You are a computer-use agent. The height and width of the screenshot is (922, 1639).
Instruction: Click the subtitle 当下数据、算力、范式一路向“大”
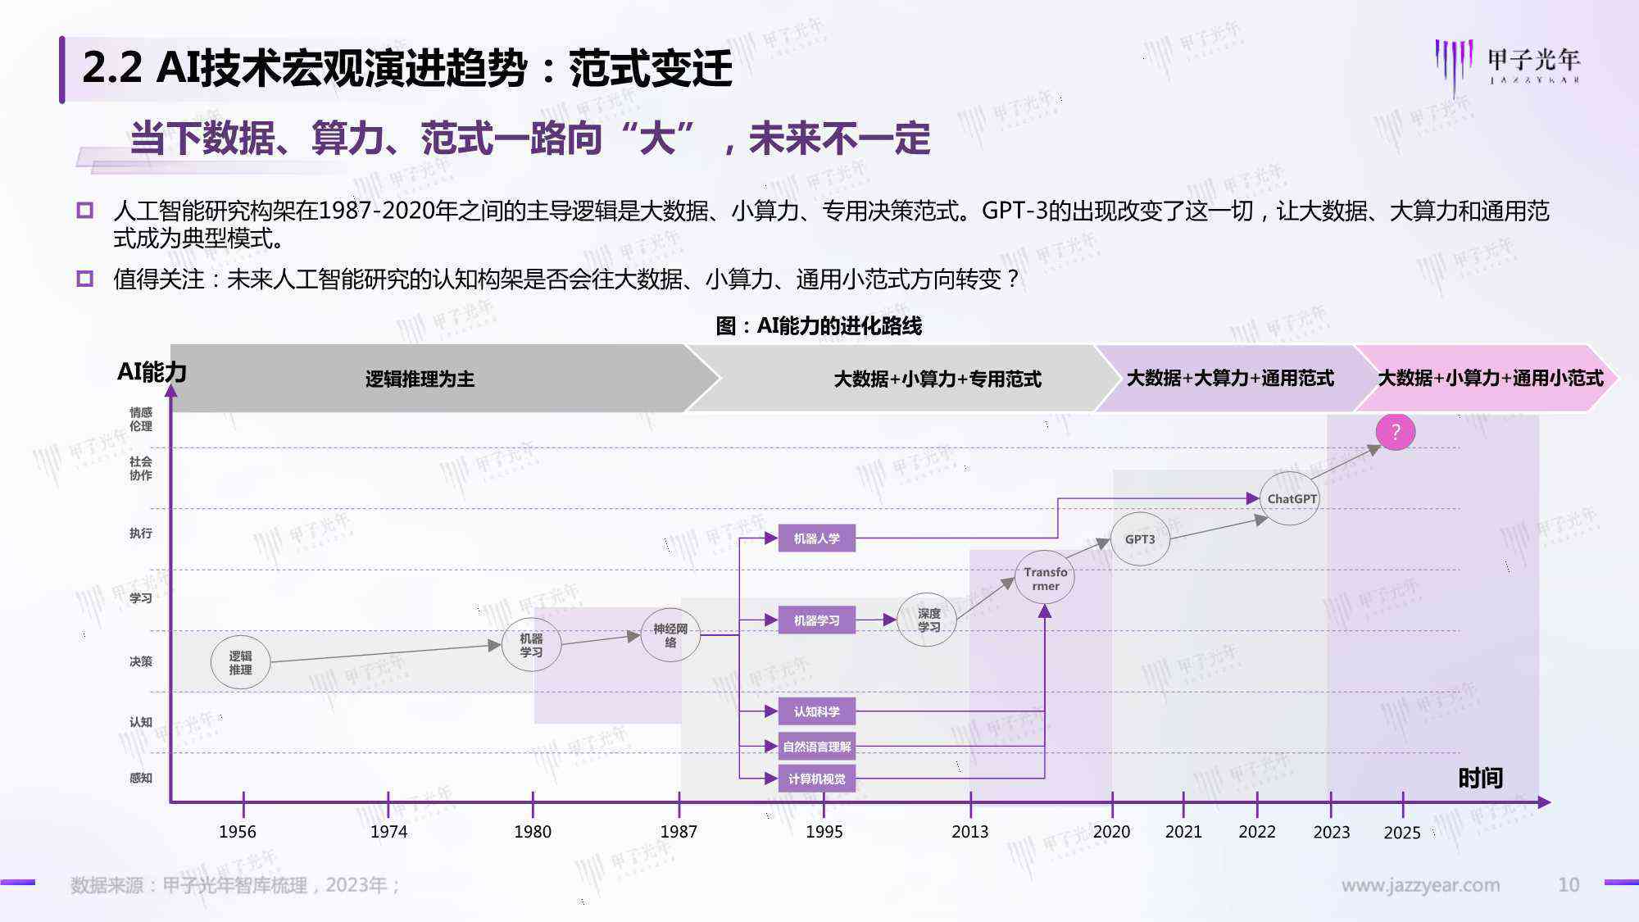[412, 138]
